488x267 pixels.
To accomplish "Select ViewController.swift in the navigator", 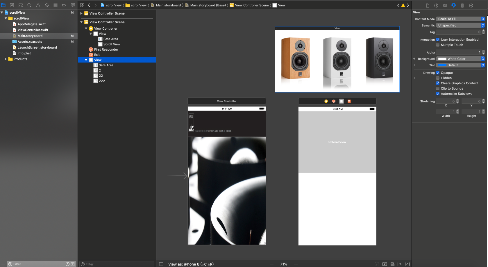I will [33, 30].
